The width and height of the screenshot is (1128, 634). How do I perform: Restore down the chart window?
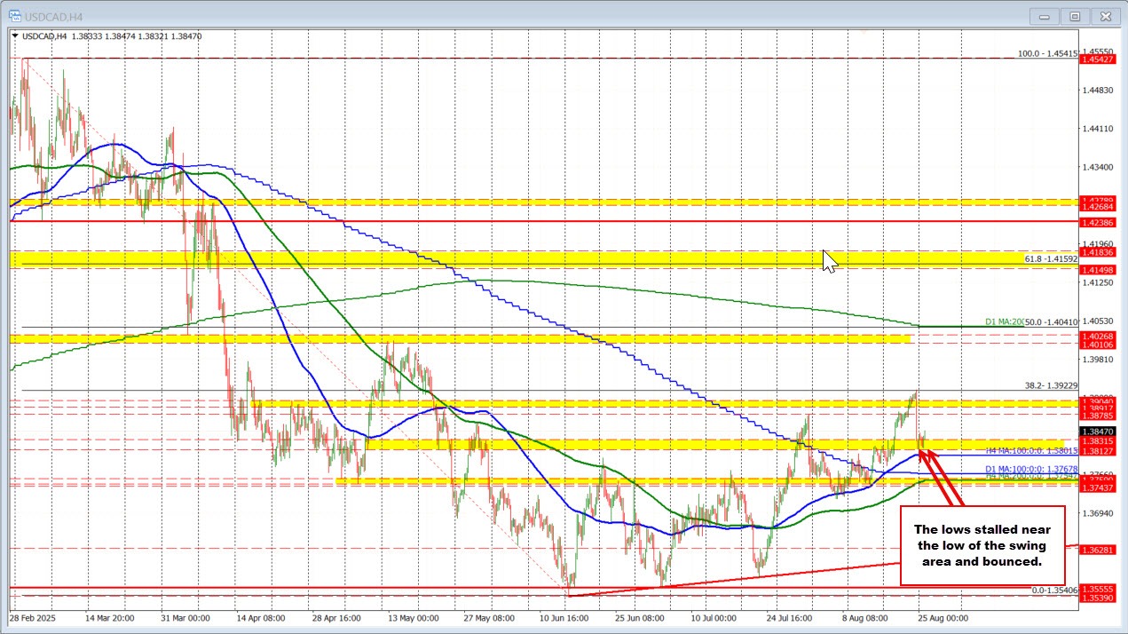tap(1075, 16)
